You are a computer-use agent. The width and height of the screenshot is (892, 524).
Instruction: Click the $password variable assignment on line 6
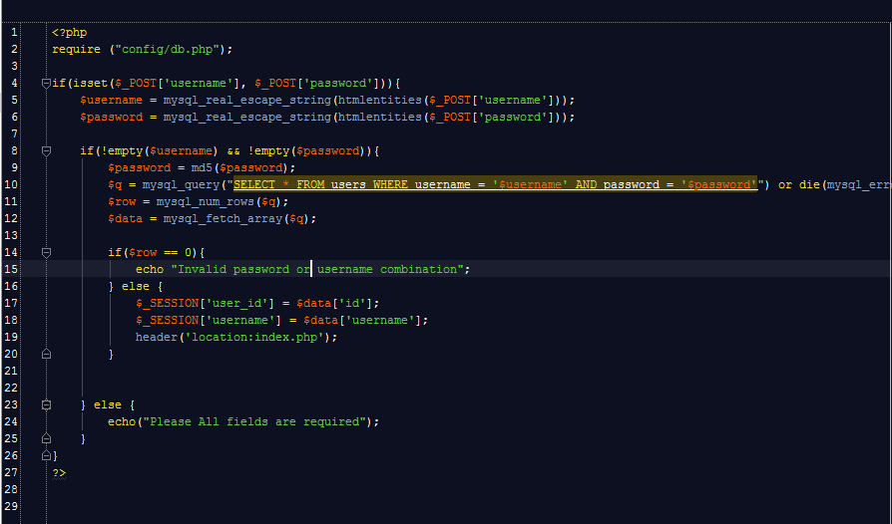pyautogui.click(x=111, y=117)
